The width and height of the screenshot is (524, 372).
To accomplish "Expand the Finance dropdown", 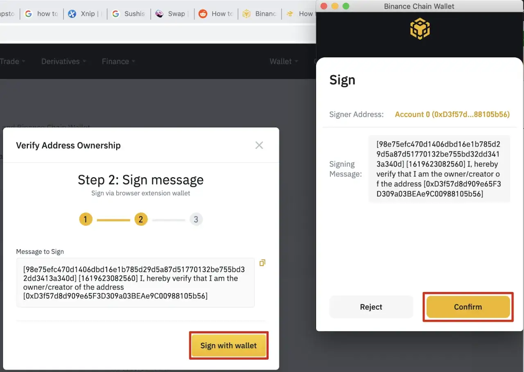I will point(115,61).
